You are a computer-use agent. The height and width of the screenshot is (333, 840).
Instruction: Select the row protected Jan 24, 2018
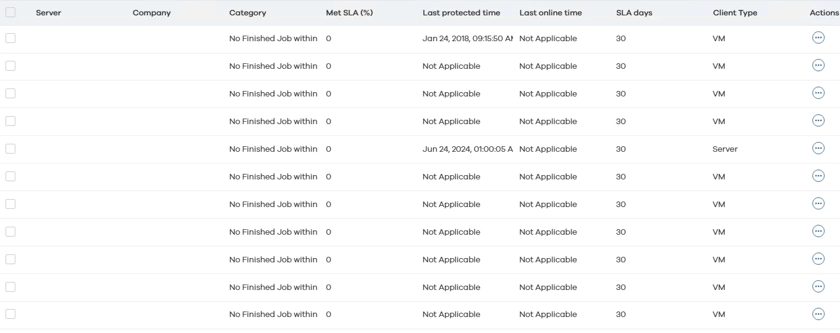click(10, 38)
